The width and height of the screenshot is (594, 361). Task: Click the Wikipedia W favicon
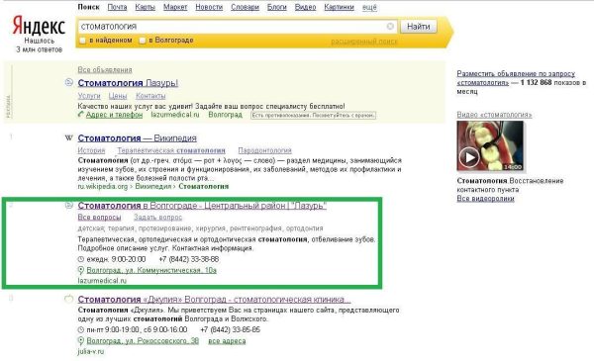[68, 138]
